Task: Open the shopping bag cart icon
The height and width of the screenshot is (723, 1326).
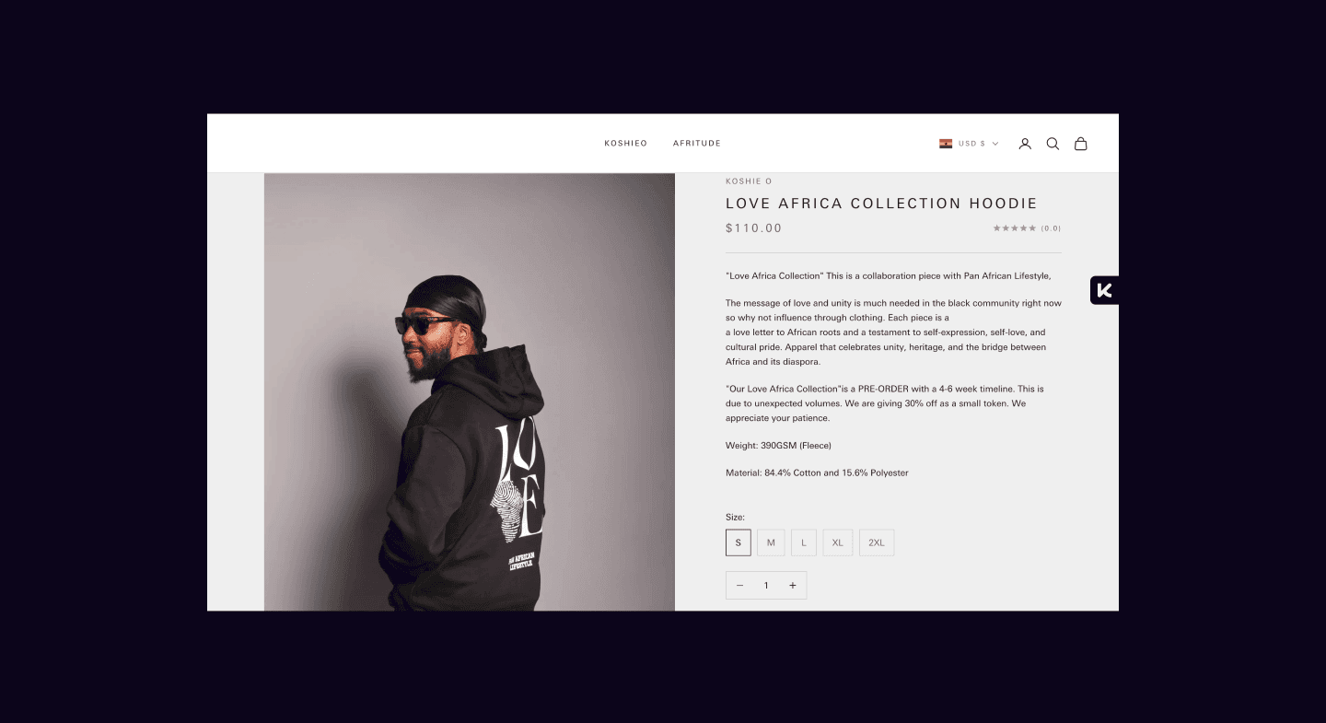Action: [1081, 144]
